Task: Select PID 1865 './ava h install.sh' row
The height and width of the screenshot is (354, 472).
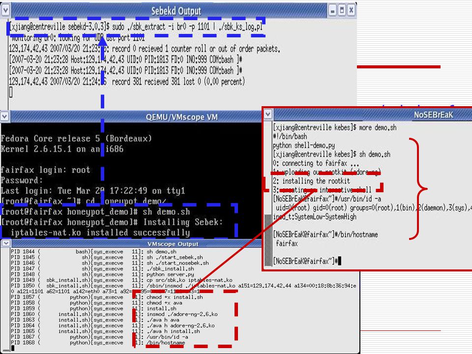Action: (x=105, y=331)
